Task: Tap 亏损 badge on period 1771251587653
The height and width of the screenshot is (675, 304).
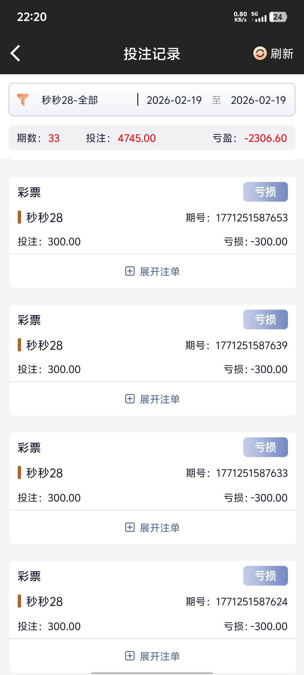Action: (x=265, y=192)
